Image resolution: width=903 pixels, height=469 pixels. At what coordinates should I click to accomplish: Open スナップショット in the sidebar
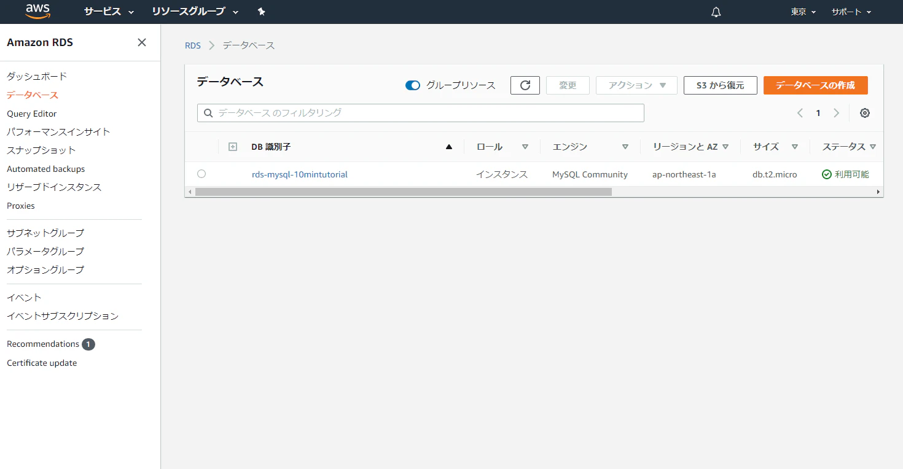point(41,150)
